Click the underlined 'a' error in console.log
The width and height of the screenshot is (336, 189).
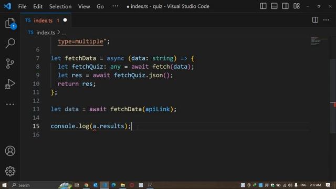[94, 126]
